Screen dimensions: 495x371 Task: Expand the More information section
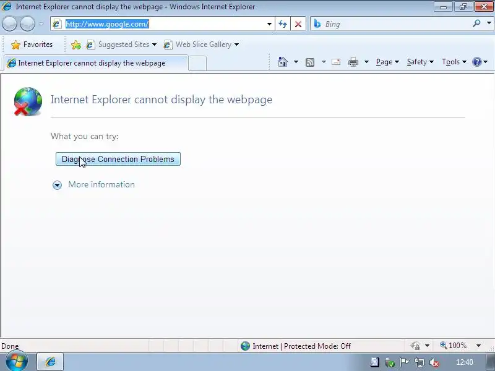pos(57,185)
